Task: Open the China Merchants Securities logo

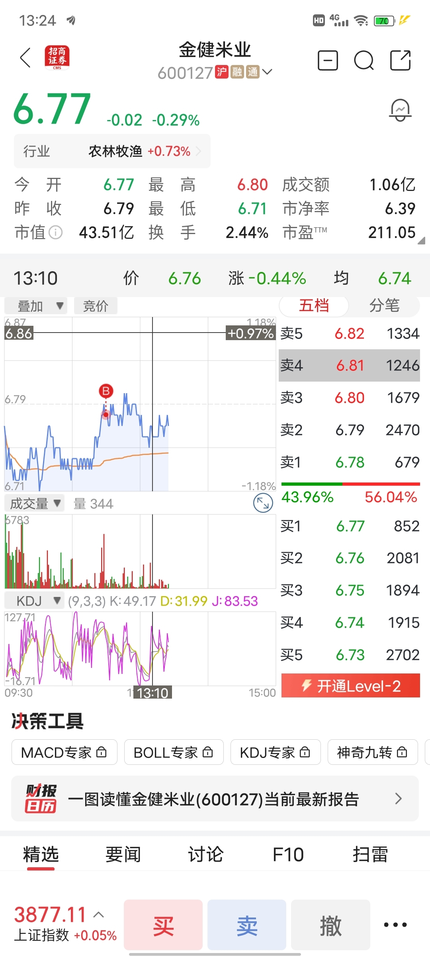Action: 57,57
